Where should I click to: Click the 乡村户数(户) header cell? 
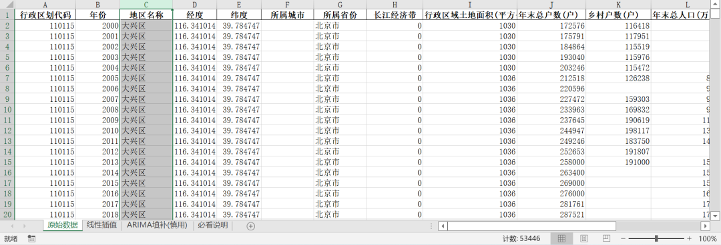618,15
